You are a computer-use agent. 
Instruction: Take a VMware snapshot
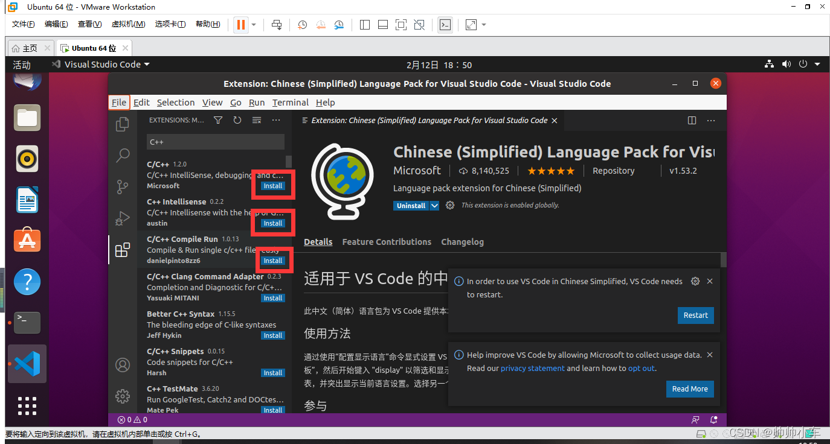coord(303,25)
